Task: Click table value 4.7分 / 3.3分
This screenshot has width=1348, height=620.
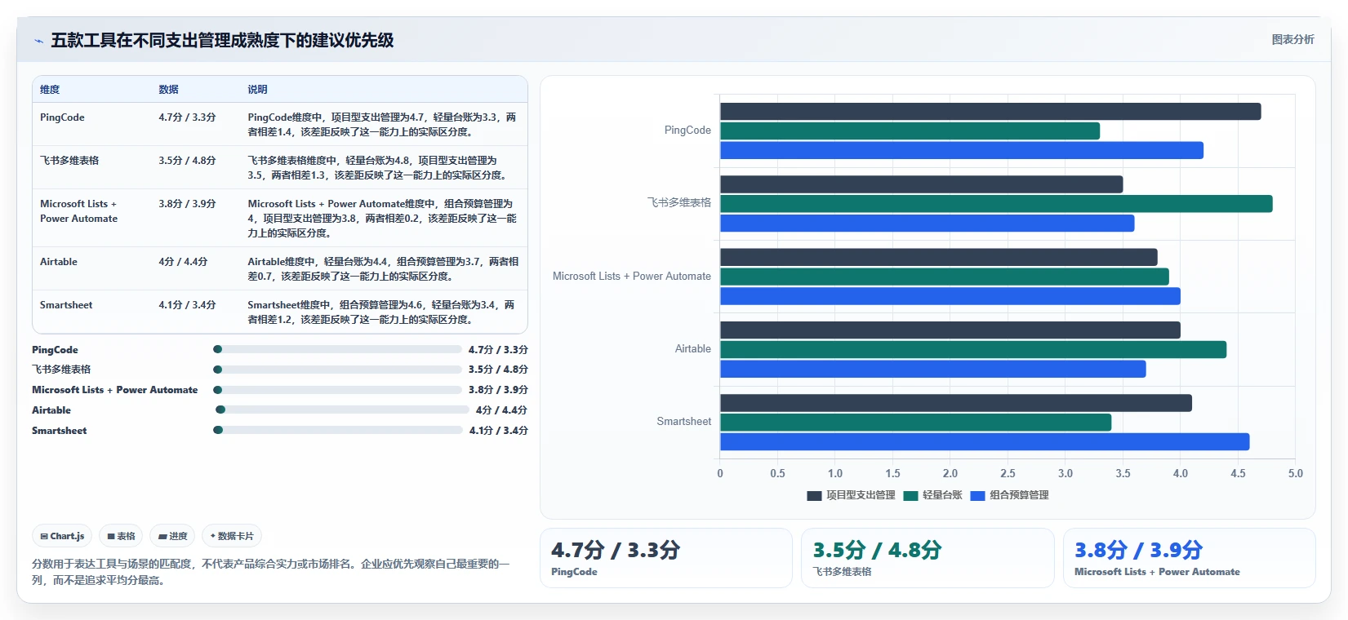Action: pos(187,117)
